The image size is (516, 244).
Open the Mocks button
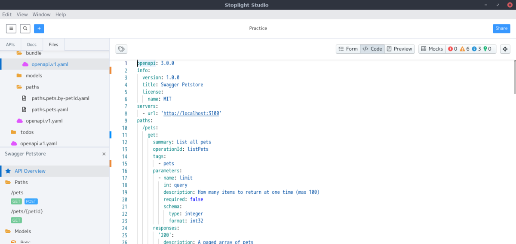coord(432,49)
